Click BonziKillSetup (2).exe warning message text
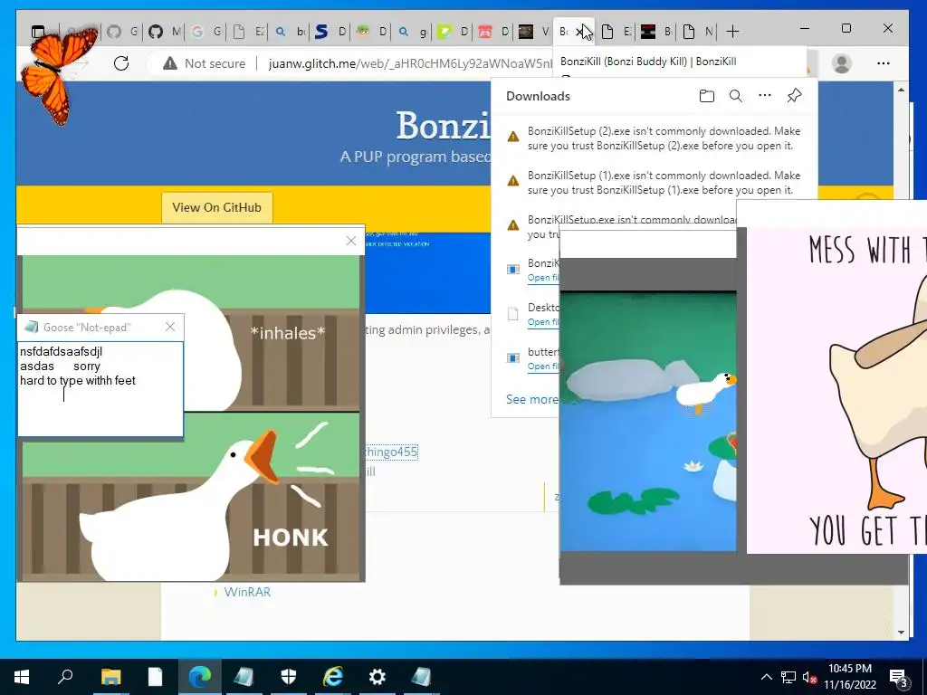Viewport: 927px width, 695px height. [x=664, y=138]
